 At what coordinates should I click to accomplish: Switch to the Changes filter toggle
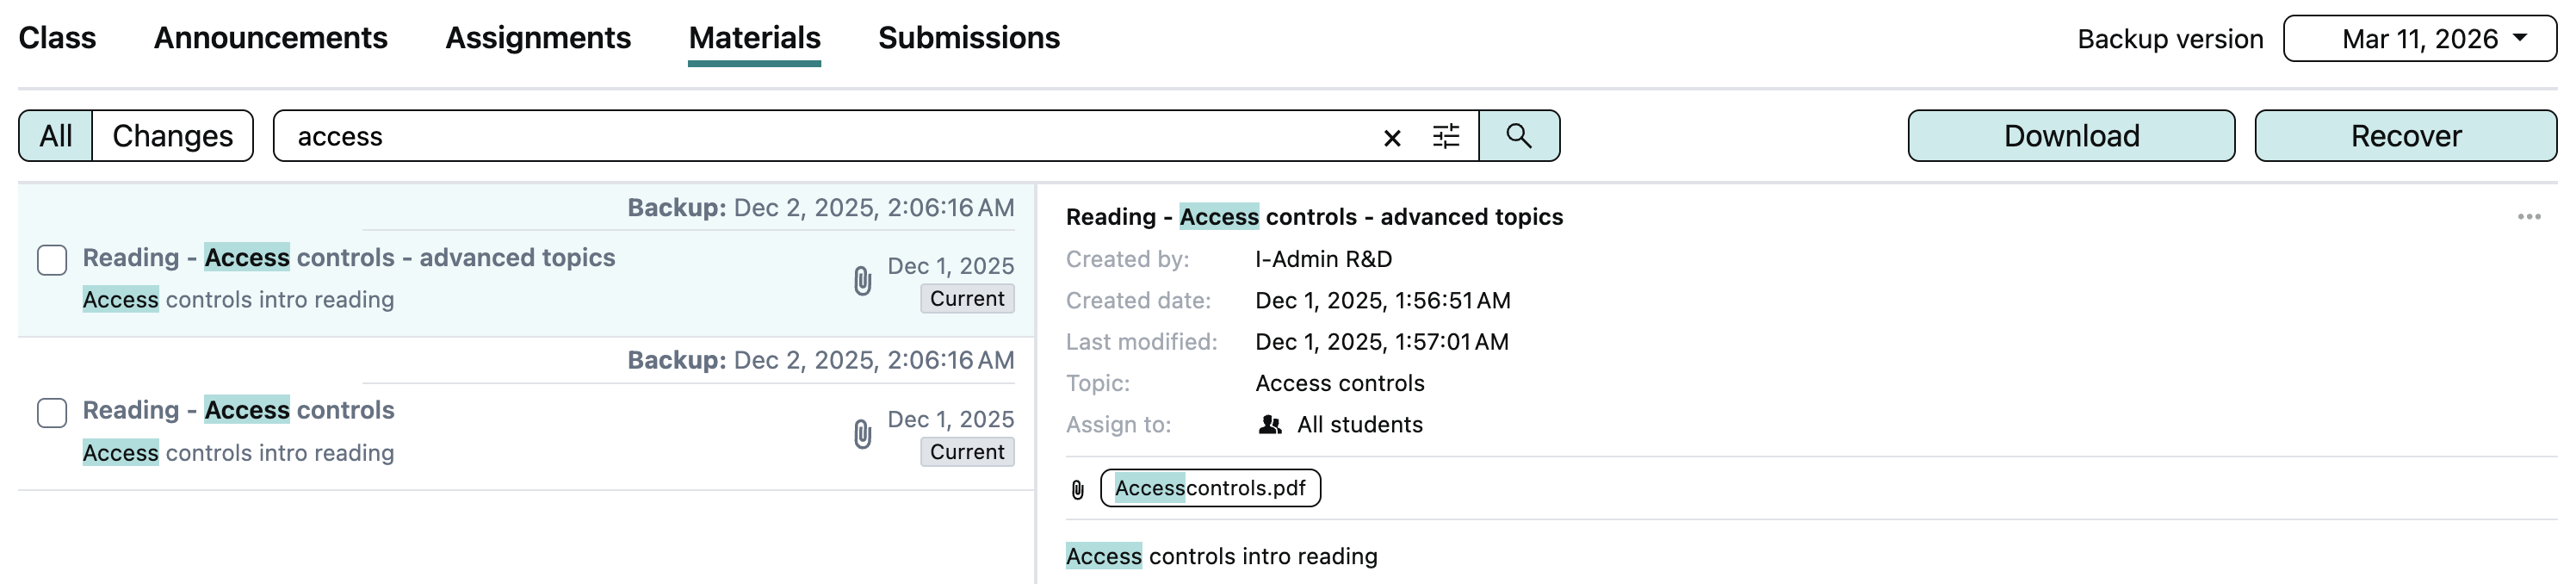[172, 136]
